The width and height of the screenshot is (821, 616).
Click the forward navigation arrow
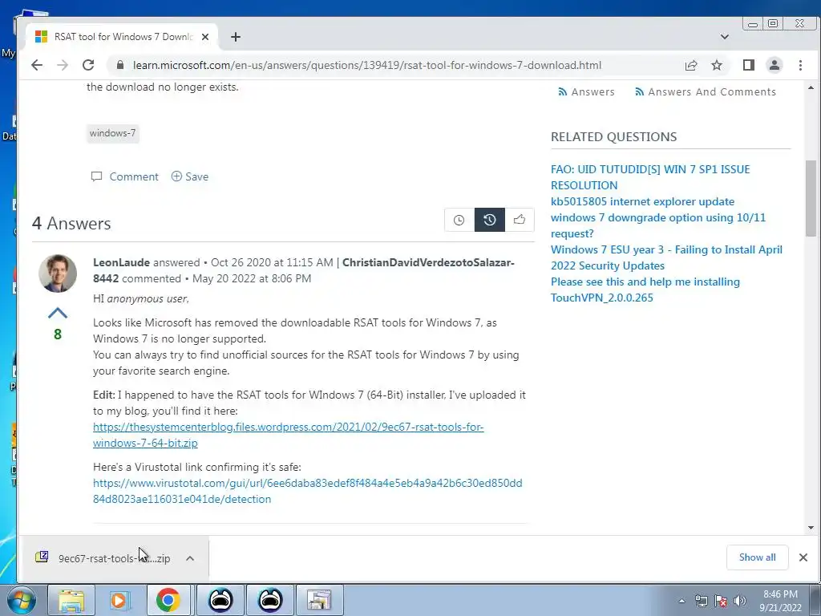pyautogui.click(x=63, y=65)
